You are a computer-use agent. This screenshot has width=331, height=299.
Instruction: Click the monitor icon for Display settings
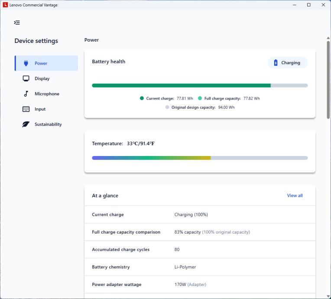(26, 78)
